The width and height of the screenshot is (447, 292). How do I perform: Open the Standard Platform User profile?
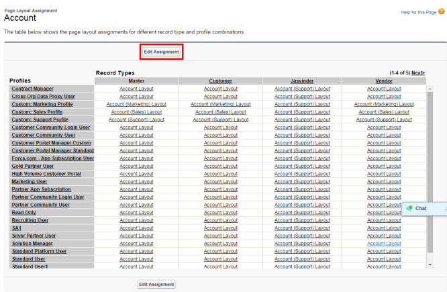pyautogui.click(x=39, y=251)
